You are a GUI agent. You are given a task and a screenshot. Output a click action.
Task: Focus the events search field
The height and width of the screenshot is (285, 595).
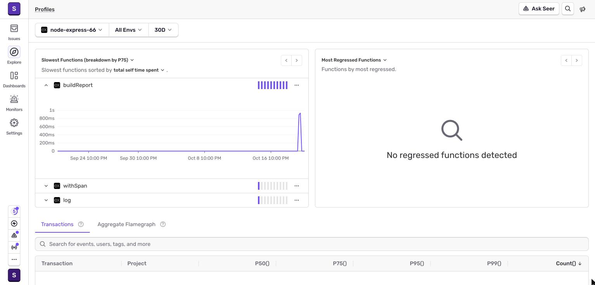312,244
